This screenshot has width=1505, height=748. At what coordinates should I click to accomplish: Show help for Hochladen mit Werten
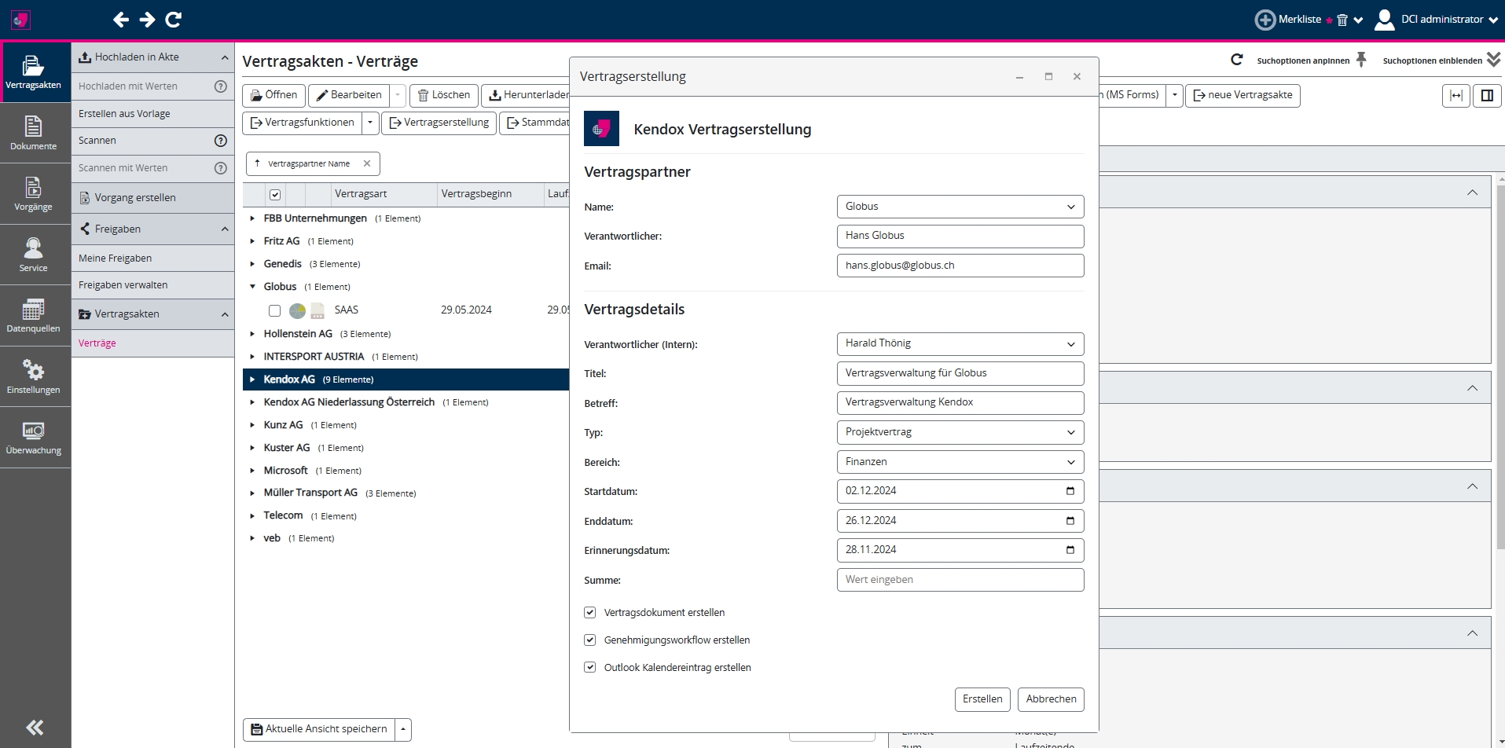click(221, 86)
